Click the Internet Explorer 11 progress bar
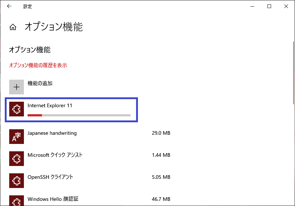Viewport: 295px width, 206px height. [x=79, y=115]
